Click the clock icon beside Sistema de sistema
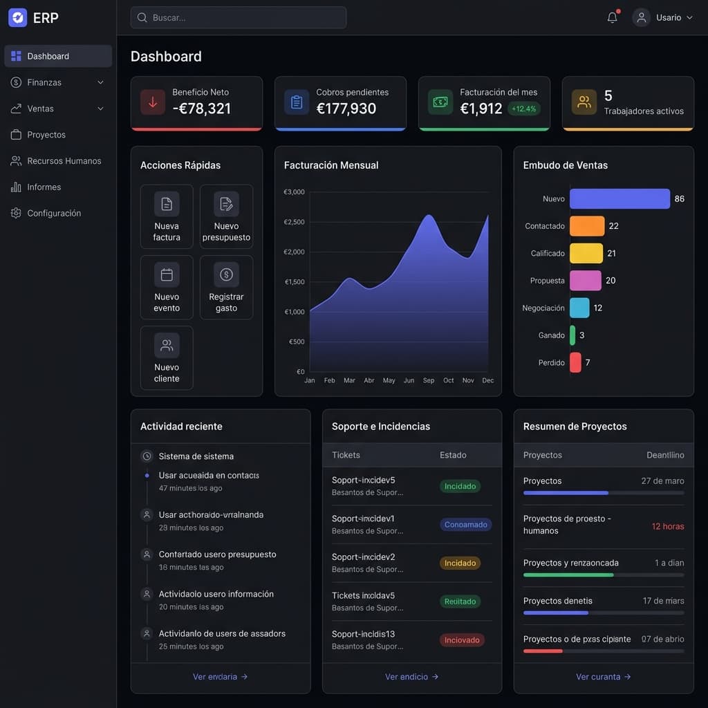This screenshot has width=708, height=708. pyautogui.click(x=147, y=456)
